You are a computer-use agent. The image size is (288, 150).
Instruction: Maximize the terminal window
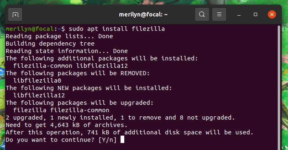click(255, 14)
